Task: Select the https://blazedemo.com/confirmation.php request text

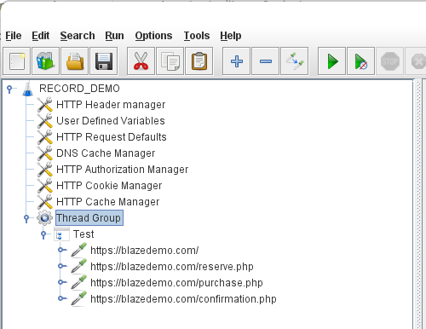Action: 183,299
